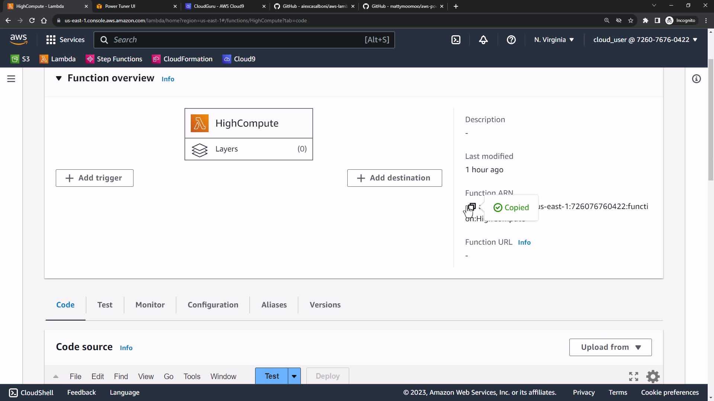714x401 pixels.
Task: Open the Step Functions bookmark shortcut
Action: tap(114, 59)
